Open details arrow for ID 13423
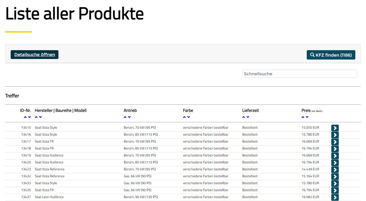 (335, 170)
